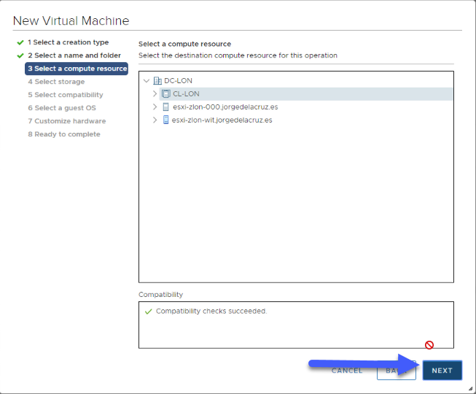Click the CANCEL button

pyautogui.click(x=347, y=371)
